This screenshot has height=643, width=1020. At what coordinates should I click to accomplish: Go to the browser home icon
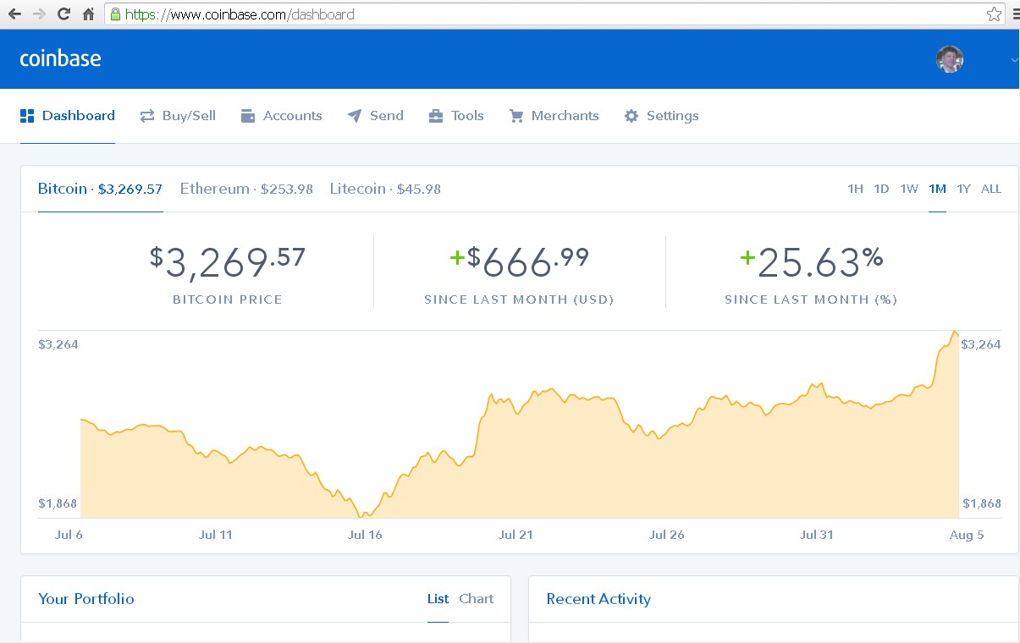(88, 14)
